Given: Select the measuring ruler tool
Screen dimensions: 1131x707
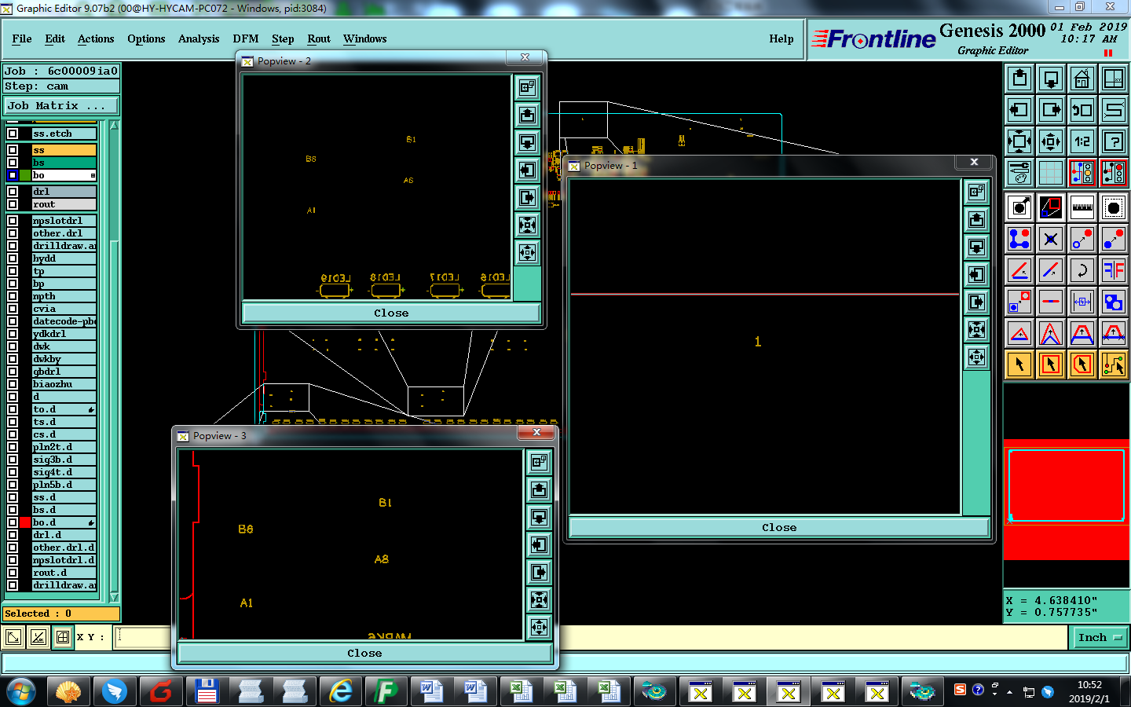Looking at the screenshot, I should pos(1082,207).
